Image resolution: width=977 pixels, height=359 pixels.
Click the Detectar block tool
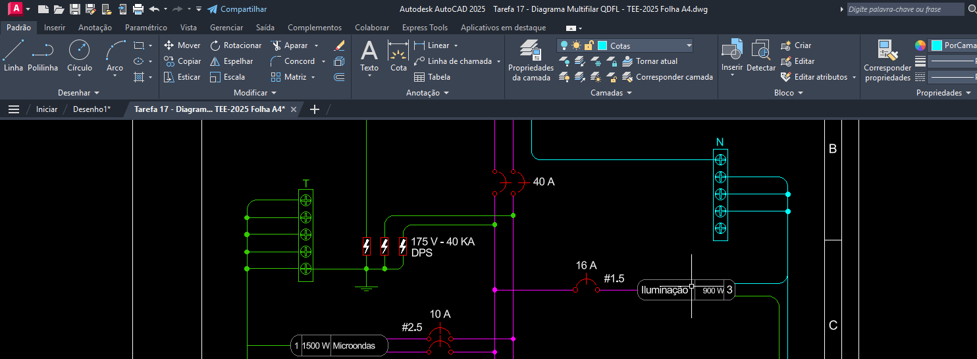coord(761,55)
